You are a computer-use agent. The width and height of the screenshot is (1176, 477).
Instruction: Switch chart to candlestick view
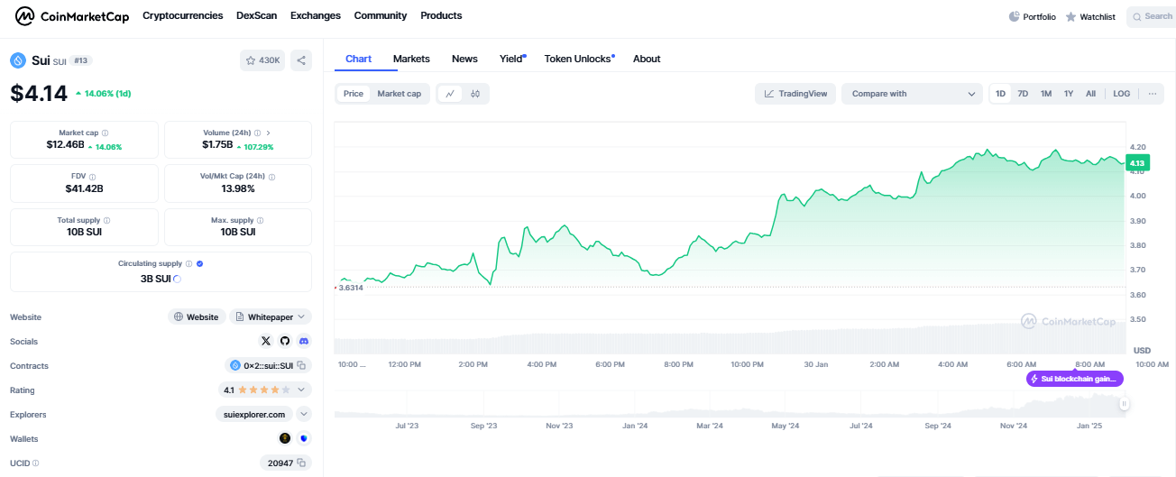pos(475,94)
